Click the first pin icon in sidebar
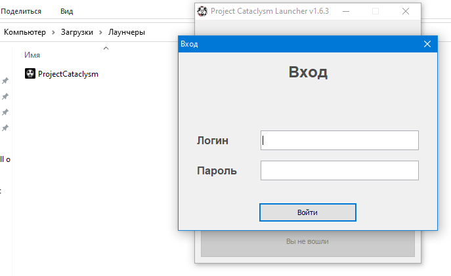The width and height of the screenshot is (451, 276). pos(5,81)
